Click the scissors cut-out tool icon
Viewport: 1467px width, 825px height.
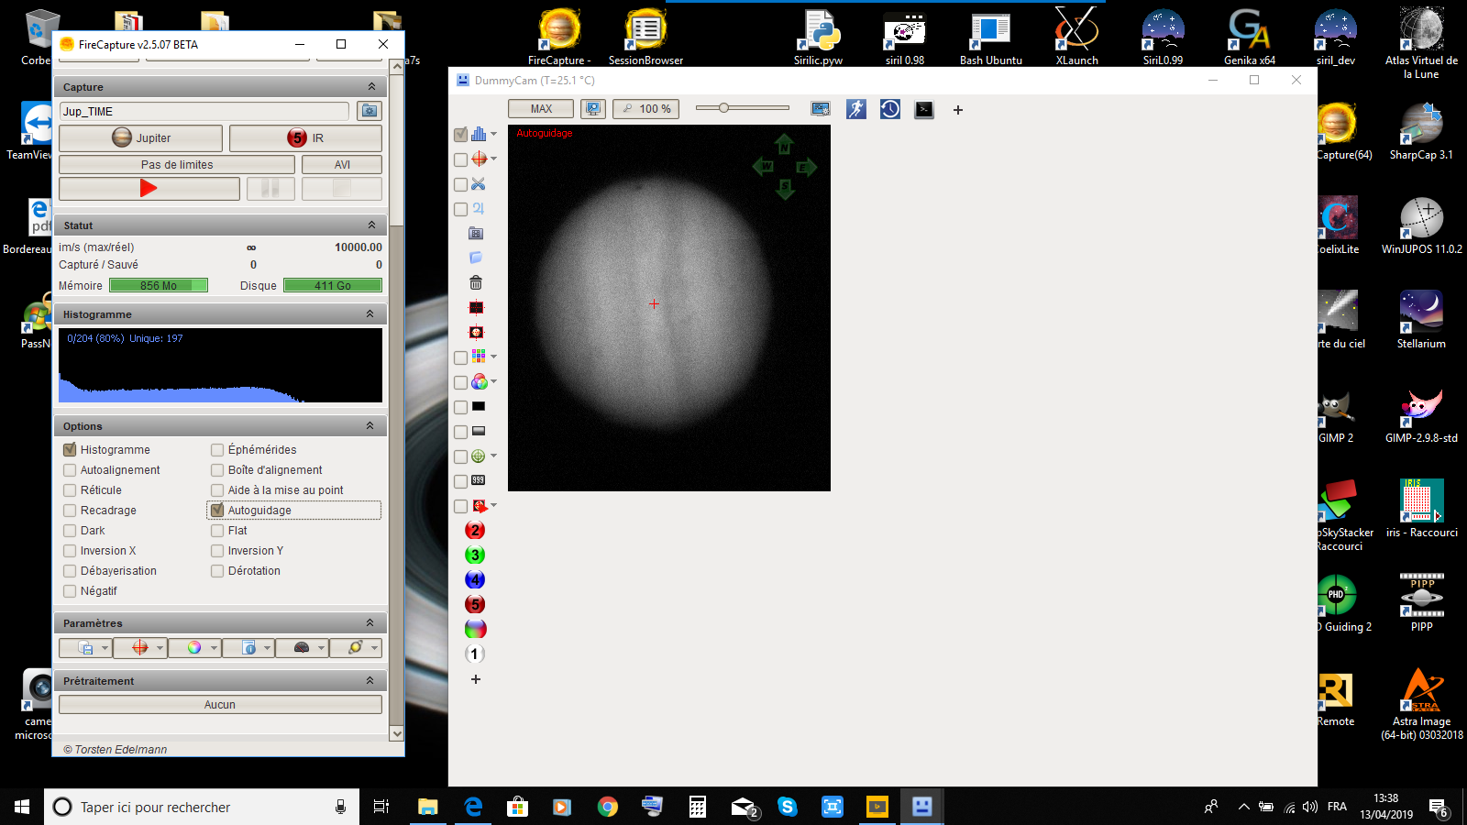coord(478,184)
